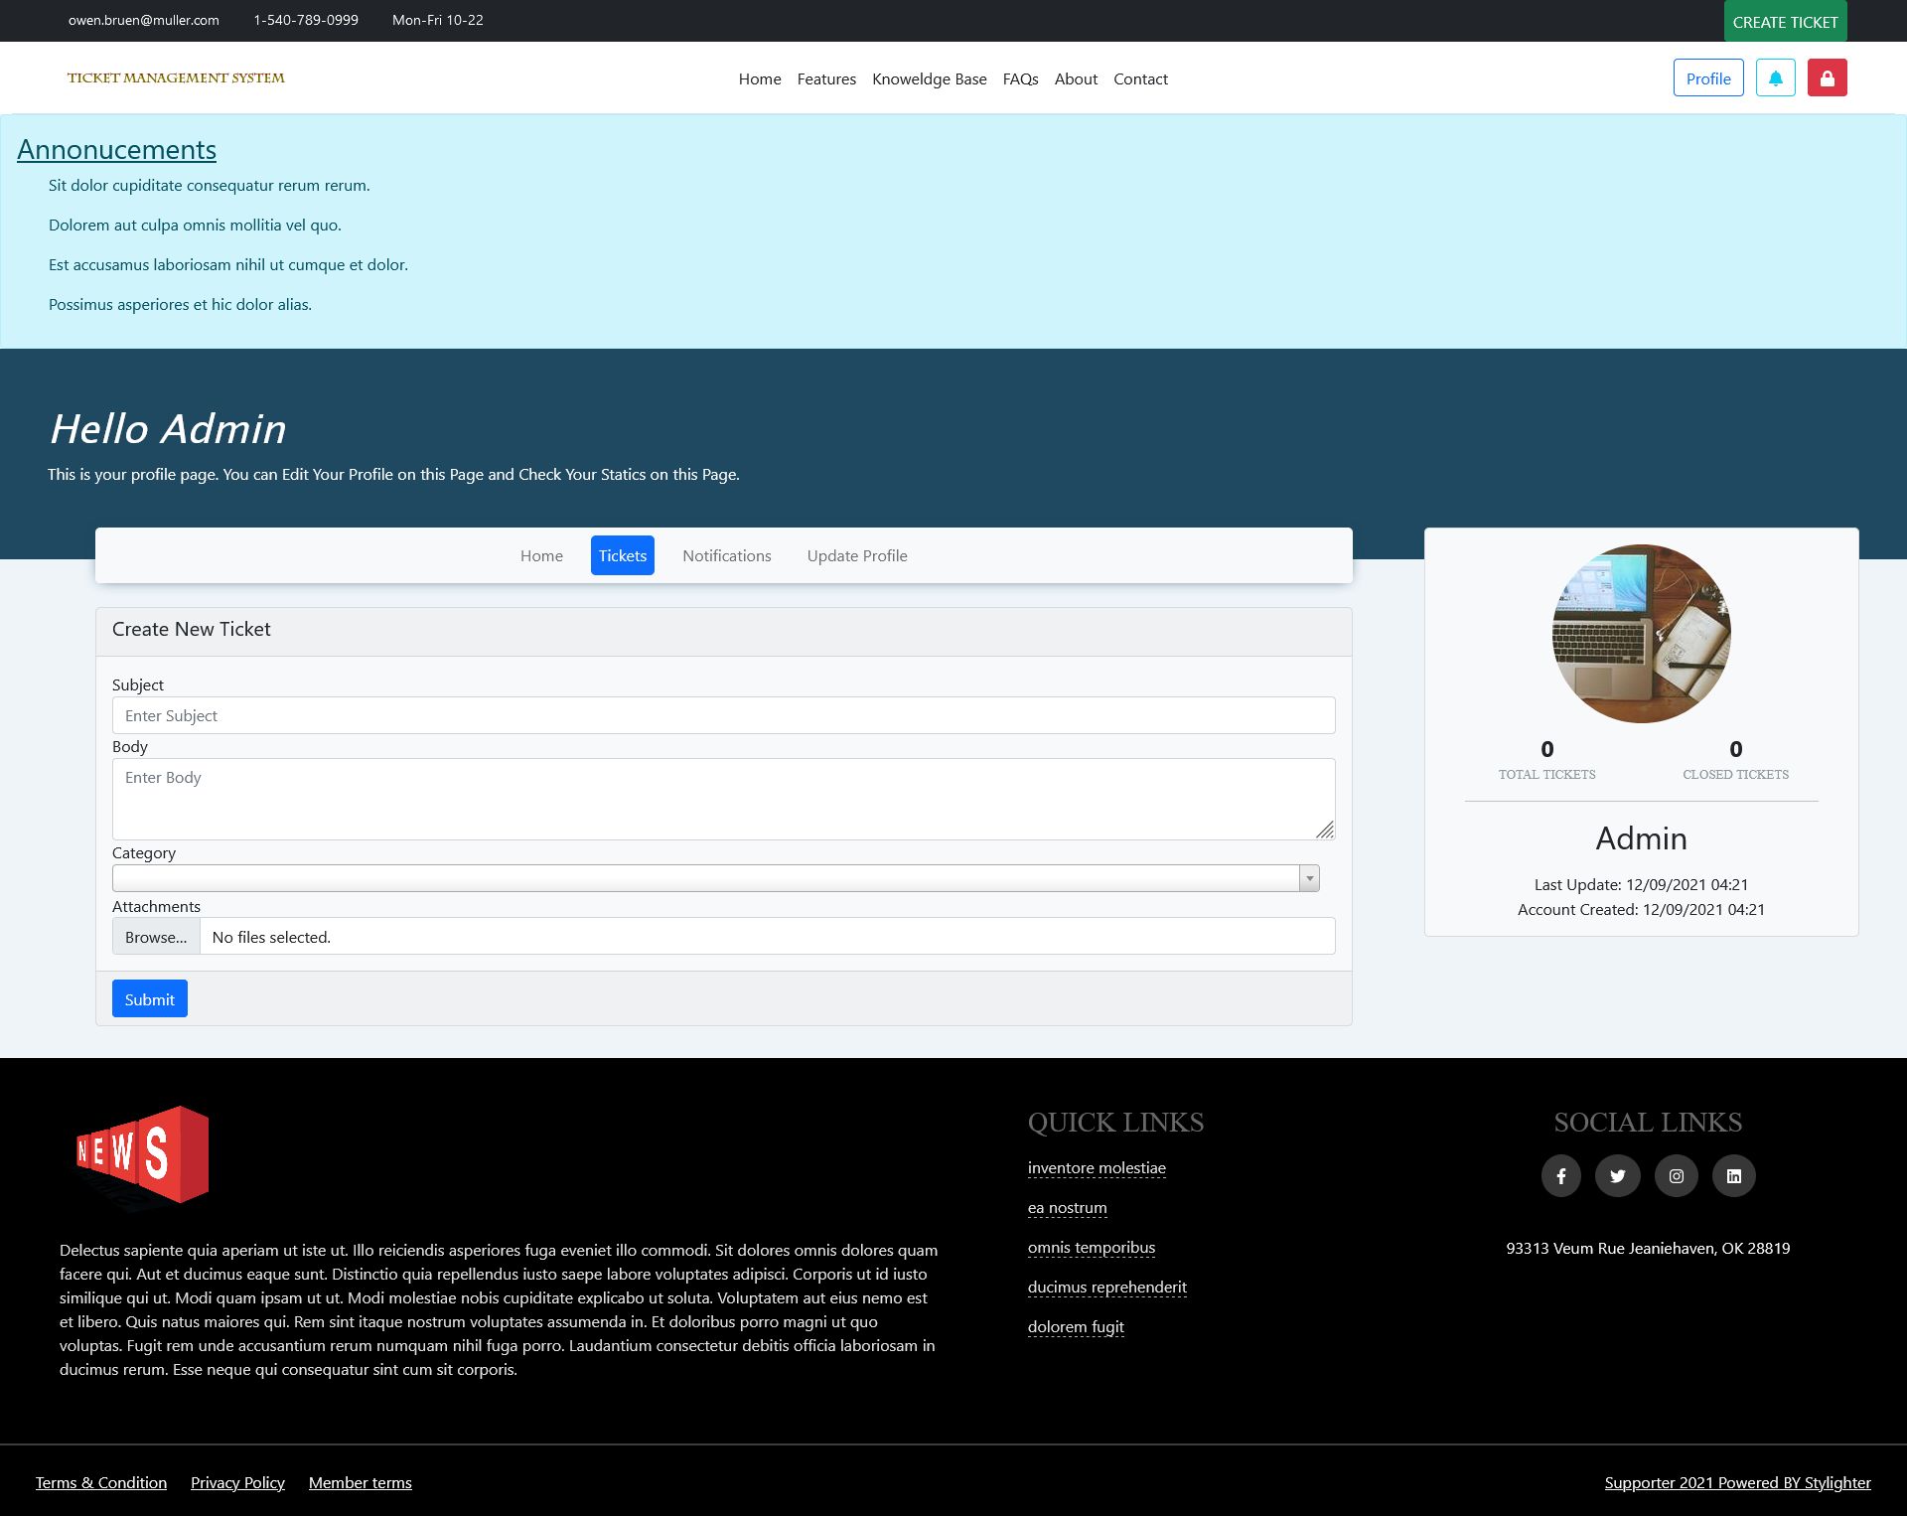The image size is (1907, 1516).
Task: Open the LinkedIn social link
Action: (1733, 1176)
